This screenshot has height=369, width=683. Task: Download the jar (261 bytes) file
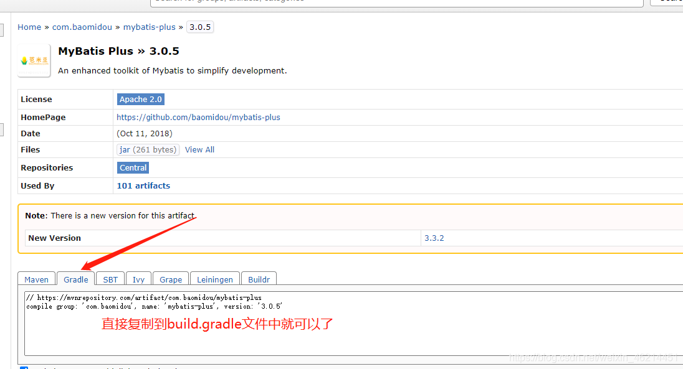(148, 150)
